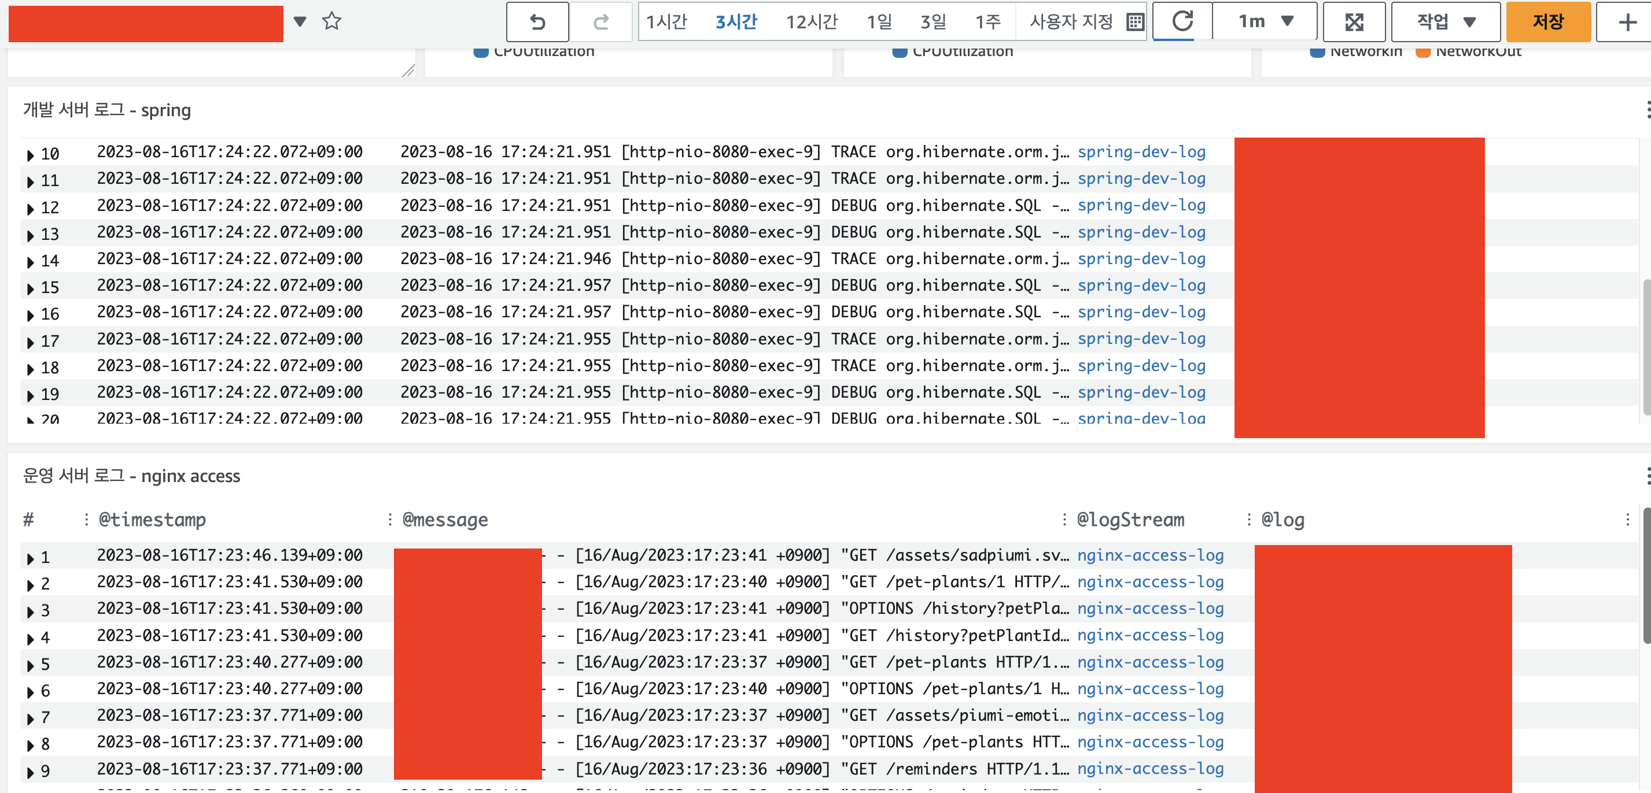The width and height of the screenshot is (1651, 793).
Task: Click the NetworkOut orange legend swatch
Action: tap(1423, 53)
